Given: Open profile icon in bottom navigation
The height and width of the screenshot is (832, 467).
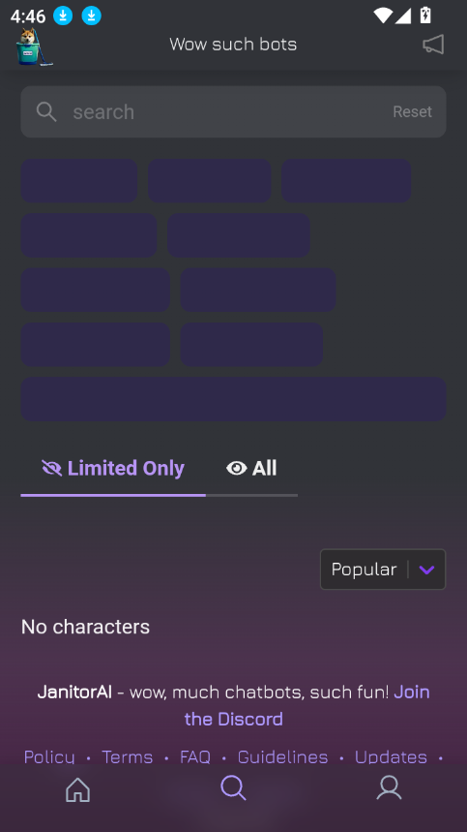Looking at the screenshot, I should click(389, 788).
